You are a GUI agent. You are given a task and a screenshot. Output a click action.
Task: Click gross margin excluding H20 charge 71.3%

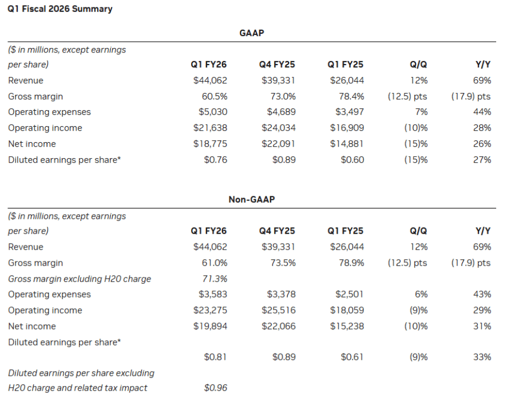click(215, 279)
